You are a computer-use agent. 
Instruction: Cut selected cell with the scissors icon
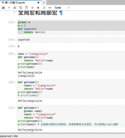15,8
